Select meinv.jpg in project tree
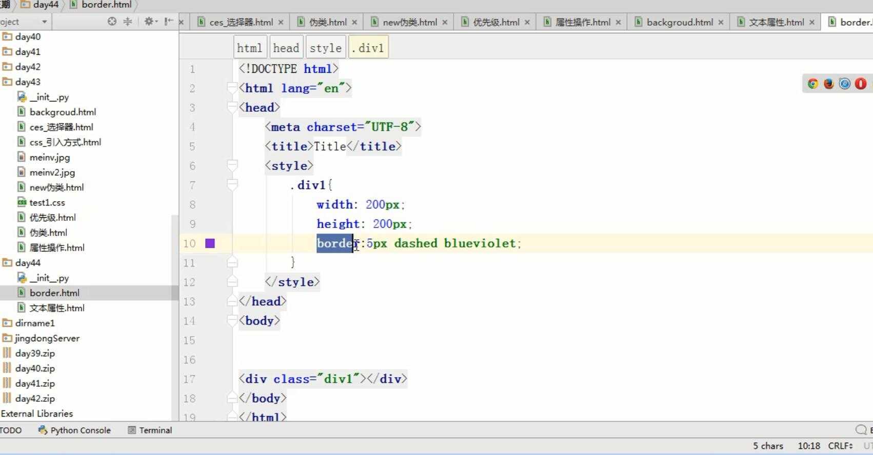Viewport: 873px width, 455px height. 50,157
